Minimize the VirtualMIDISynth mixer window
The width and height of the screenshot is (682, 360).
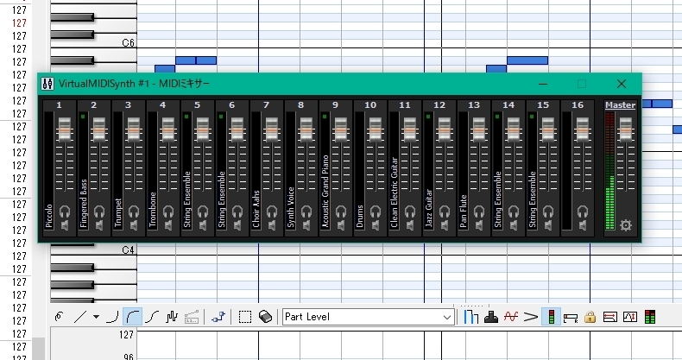point(543,84)
